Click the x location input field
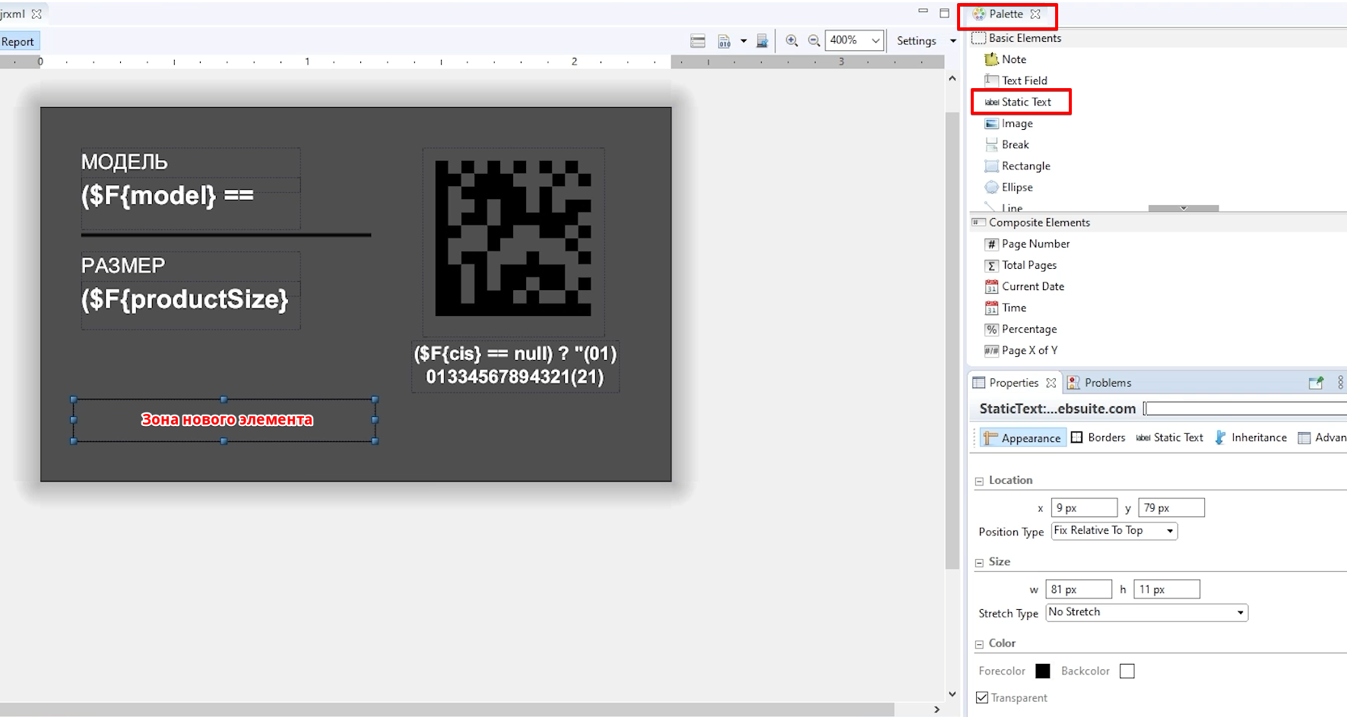Image resolution: width=1347 pixels, height=717 pixels. click(x=1084, y=507)
